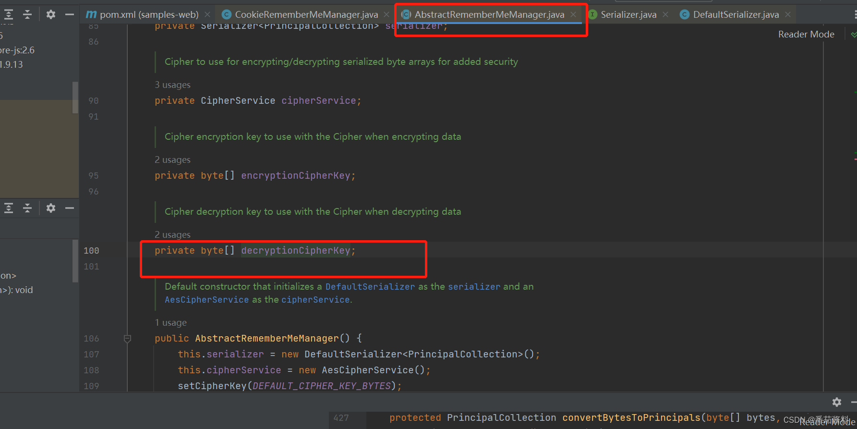857x429 pixels.
Task: Follow the DefaultSerializer doc link
Action: coord(370,287)
